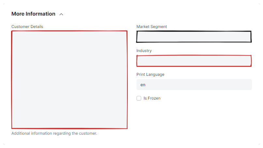The image size is (263, 148).
Task: Click the Is Frozen label text
Action: click(x=152, y=98)
